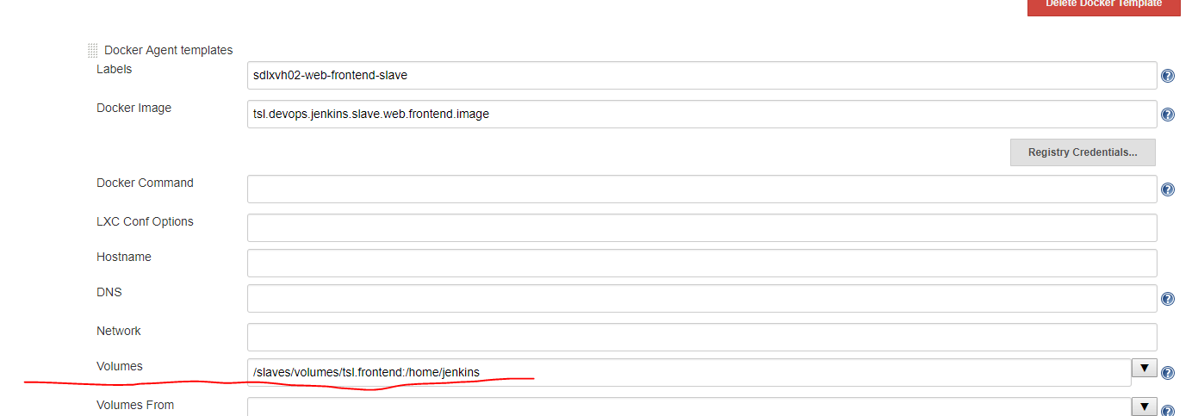
Task: Show help for the Volumes field
Action: tap(1168, 373)
